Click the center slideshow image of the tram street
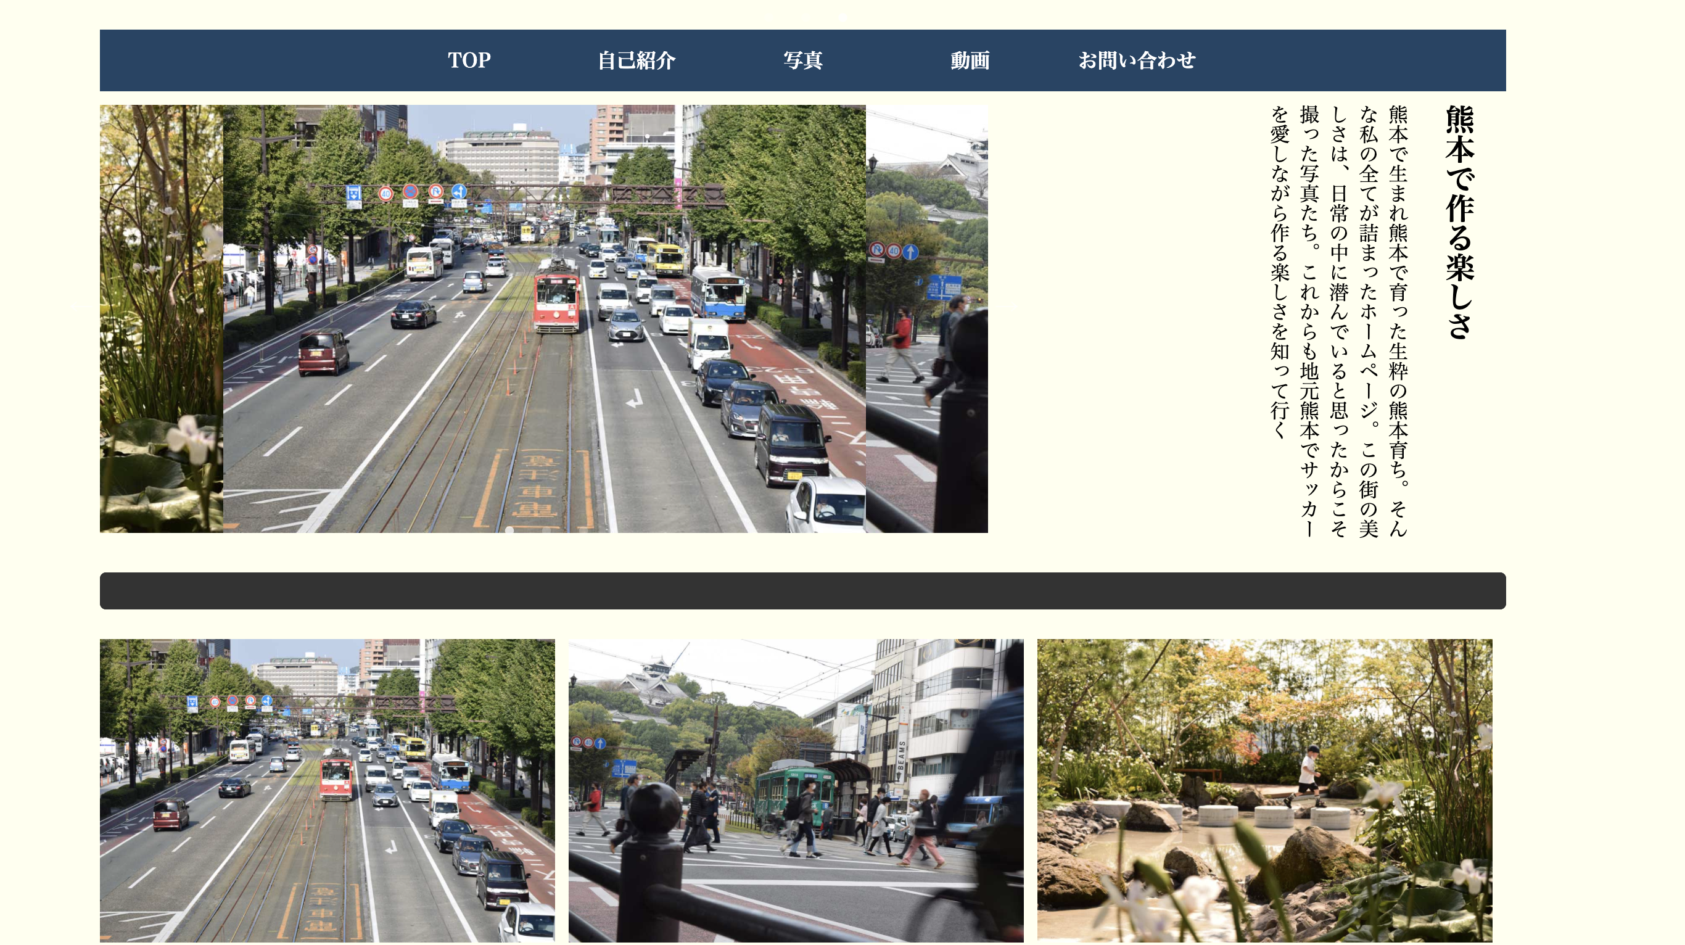This screenshot has width=1685, height=945. coord(543,392)
